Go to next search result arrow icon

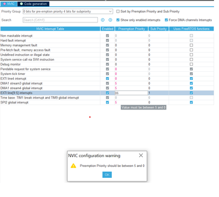[110, 20]
